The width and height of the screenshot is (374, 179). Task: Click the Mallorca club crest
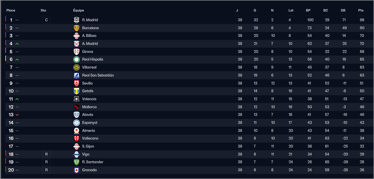[x=77, y=107]
